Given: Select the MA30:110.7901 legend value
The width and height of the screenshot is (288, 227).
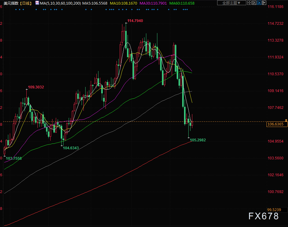Looking at the screenshot, I should (x=153, y=3).
